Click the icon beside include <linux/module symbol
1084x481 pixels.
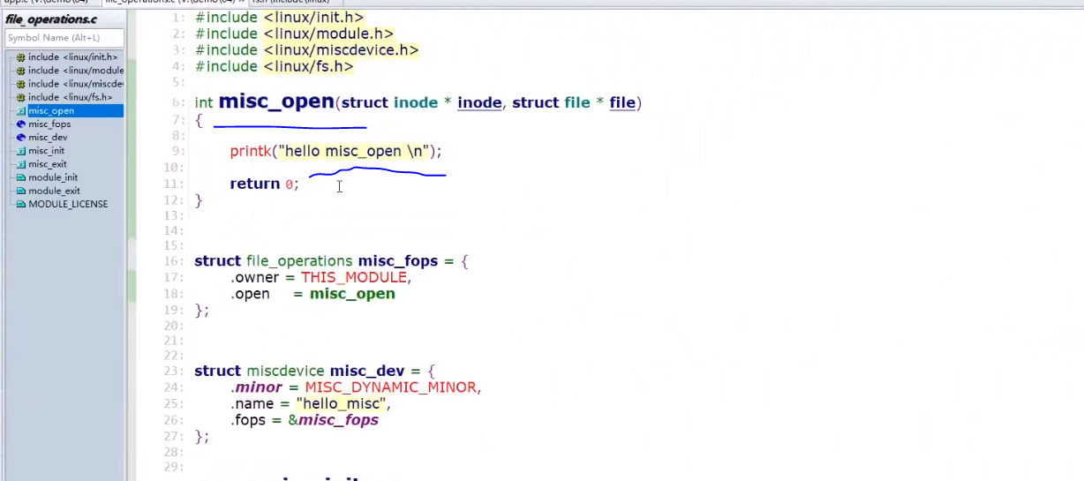tap(20, 71)
